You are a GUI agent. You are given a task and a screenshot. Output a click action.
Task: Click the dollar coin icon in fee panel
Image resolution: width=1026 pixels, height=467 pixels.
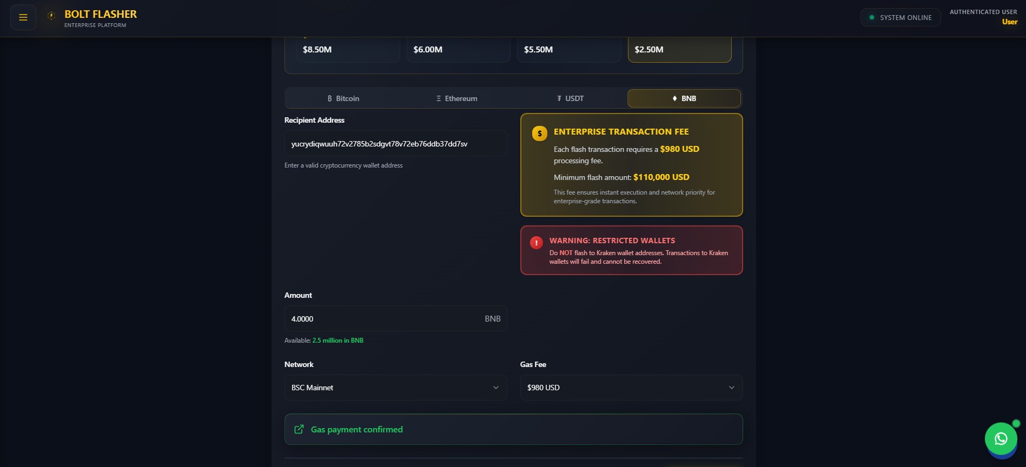[539, 134]
